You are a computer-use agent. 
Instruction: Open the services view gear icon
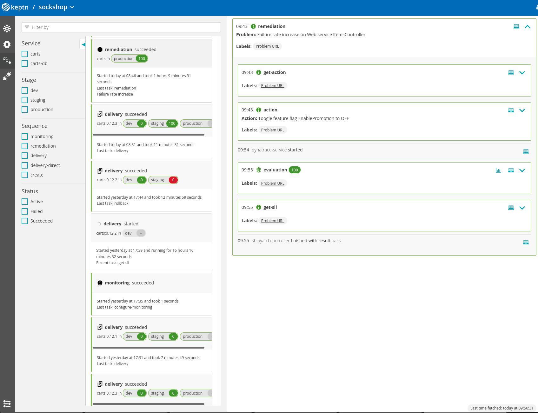click(x=7, y=44)
